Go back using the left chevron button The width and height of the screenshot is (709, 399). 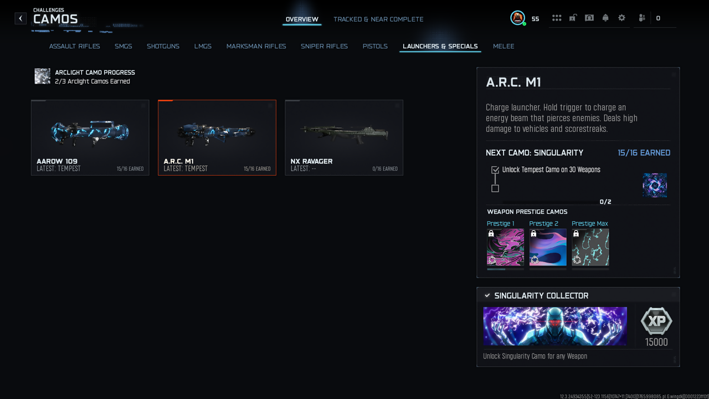[x=20, y=18]
